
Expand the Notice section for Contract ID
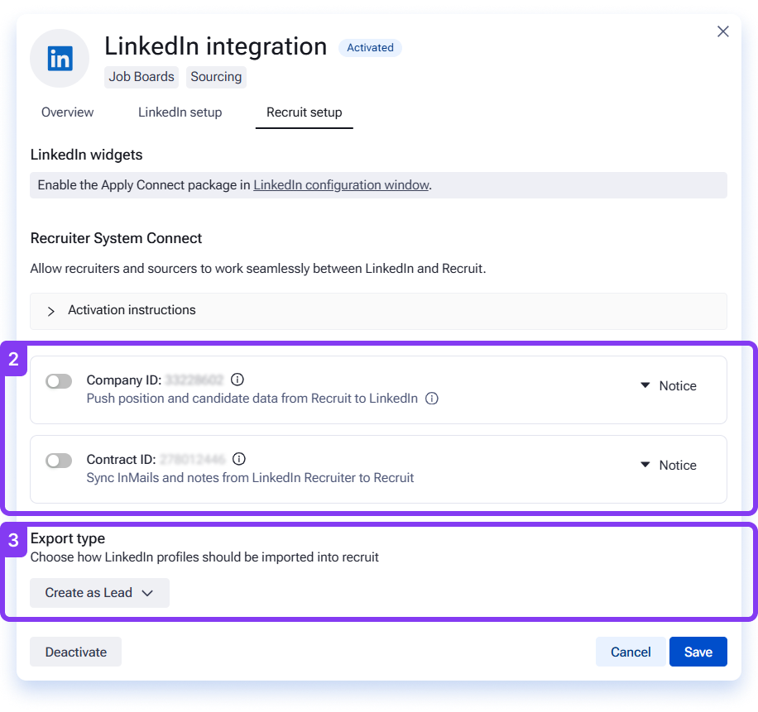(668, 465)
